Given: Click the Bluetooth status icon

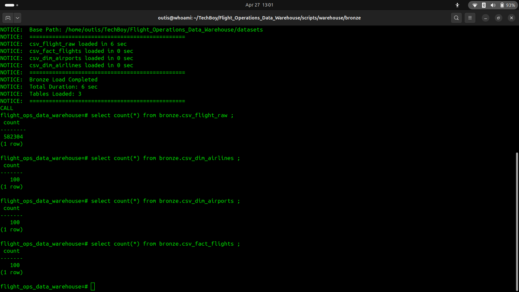Looking at the screenshot, I should coord(484,5).
